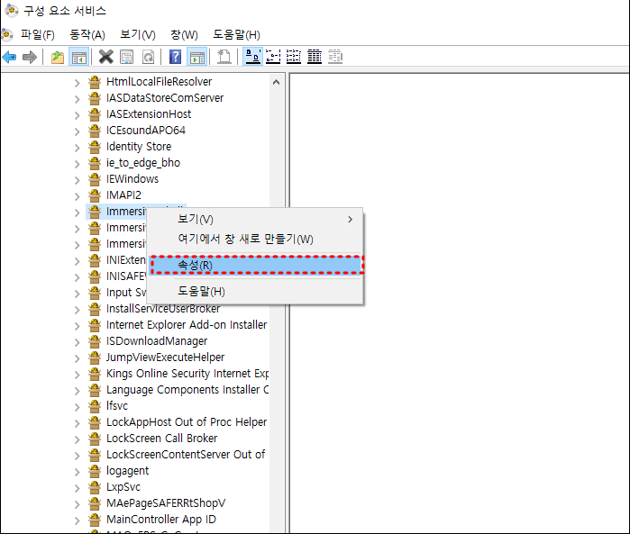630x534 pixels.
Task: Click the Forward arrow toolbar icon
Action: tap(30, 57)
